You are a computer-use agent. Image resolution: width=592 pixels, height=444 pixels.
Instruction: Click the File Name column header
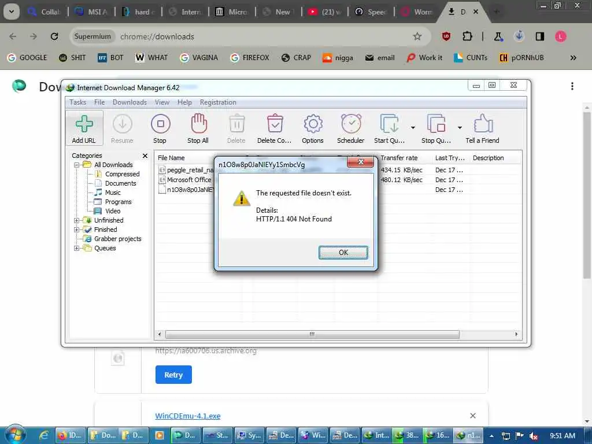click(171, 158)
